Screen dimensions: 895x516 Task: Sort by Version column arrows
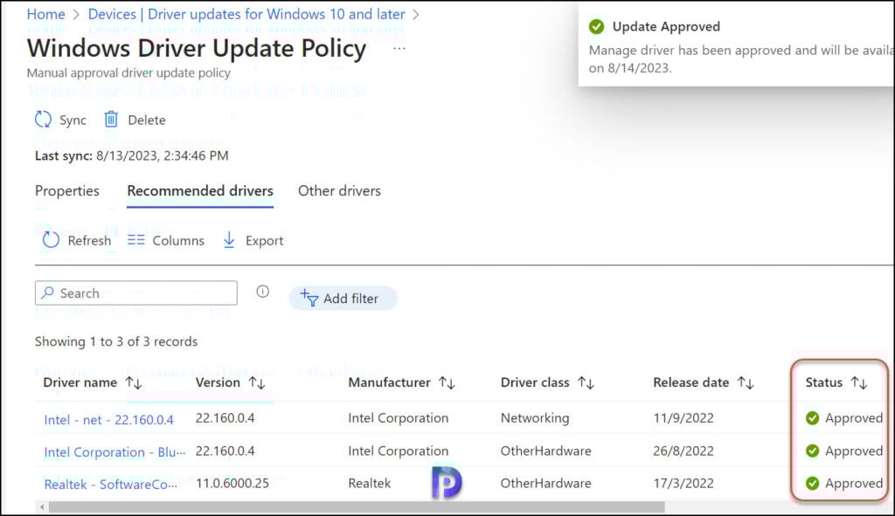[257, 382]
